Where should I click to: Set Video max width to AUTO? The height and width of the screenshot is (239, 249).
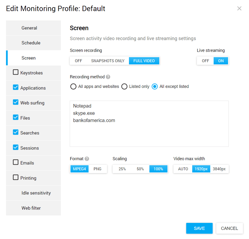pos(183,169)
